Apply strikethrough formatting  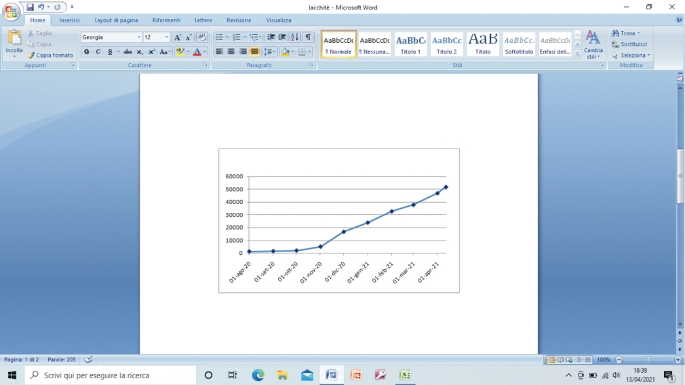pos(128,52)
